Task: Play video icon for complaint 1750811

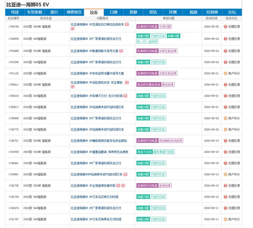Action: [x=73, y=87]
